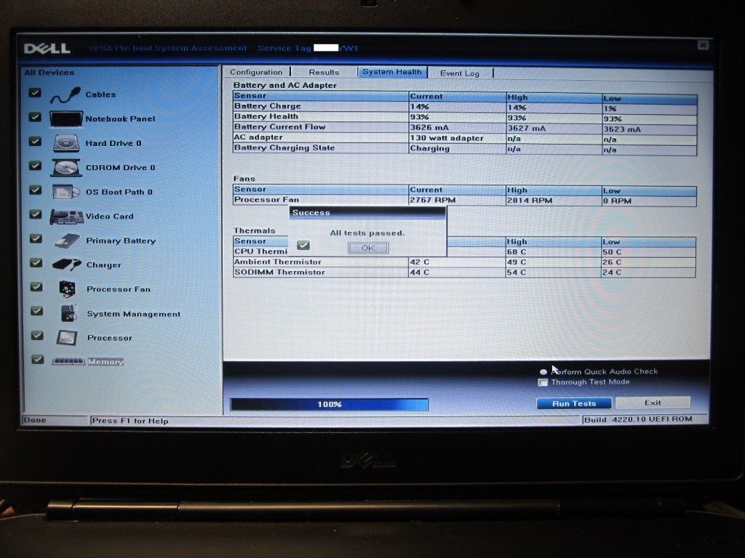Select the Primary Battery icon
This screenshot has height=558, width=745.
(x=66, y=240)
